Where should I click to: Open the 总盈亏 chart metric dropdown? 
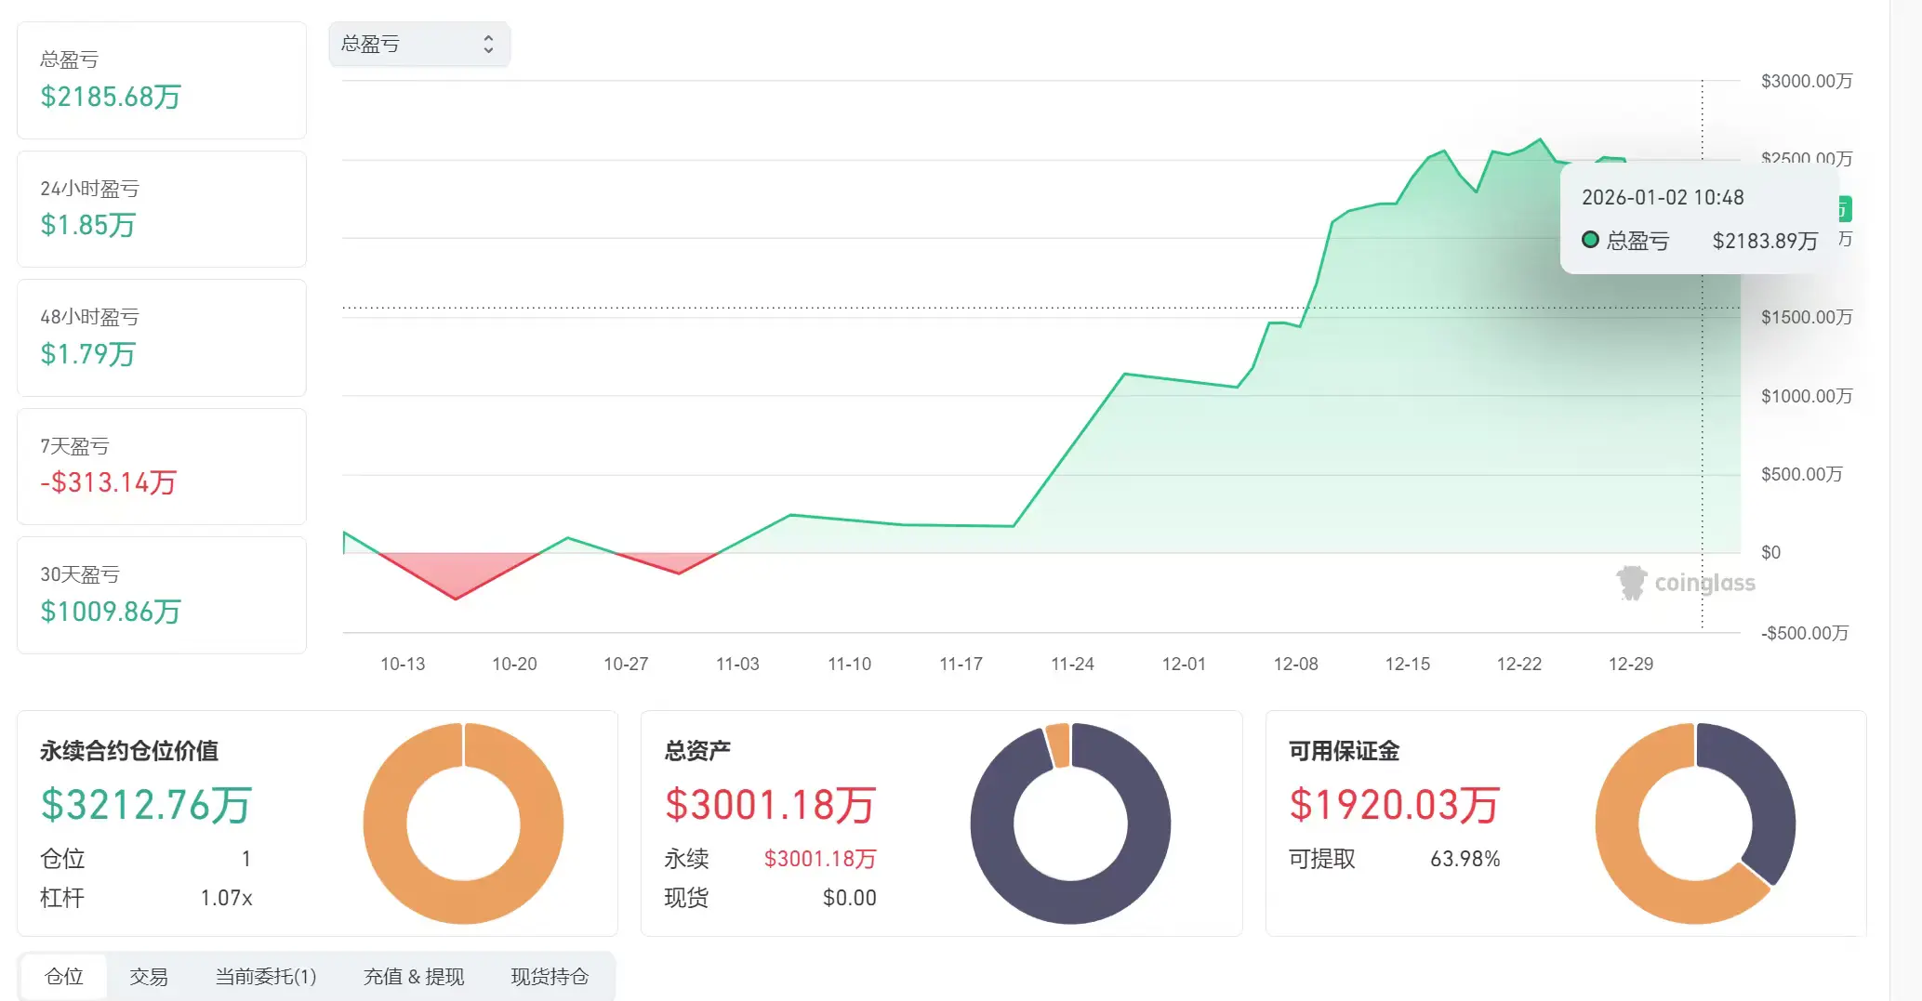click(x=419, y=44)
